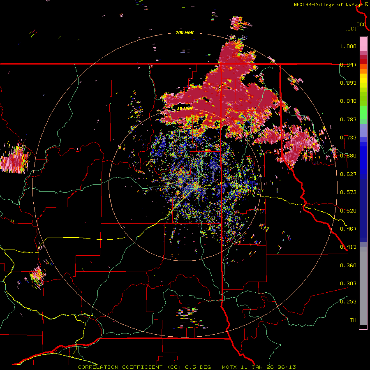Click the TH threshold label on the legend
Image resolution: width=370 pixels, height=370 pixels.
tap(353, 320)
